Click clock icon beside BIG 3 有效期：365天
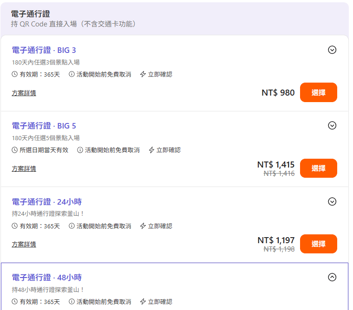 (15, 74)
